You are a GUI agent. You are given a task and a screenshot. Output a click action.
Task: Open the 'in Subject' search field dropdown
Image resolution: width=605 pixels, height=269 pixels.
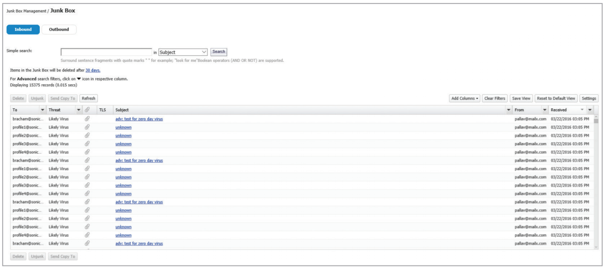(183, 52)
